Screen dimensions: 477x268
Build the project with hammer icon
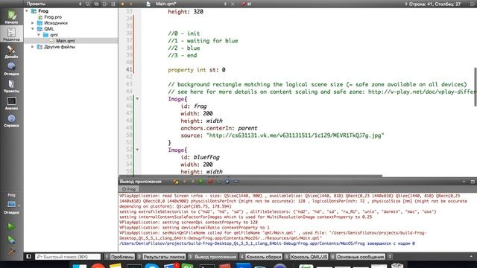pos(11,252)
